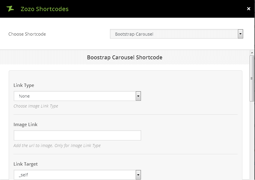Click the Zozo logo icon
This screenshot has width=255, height=180.
coord(10,9)
